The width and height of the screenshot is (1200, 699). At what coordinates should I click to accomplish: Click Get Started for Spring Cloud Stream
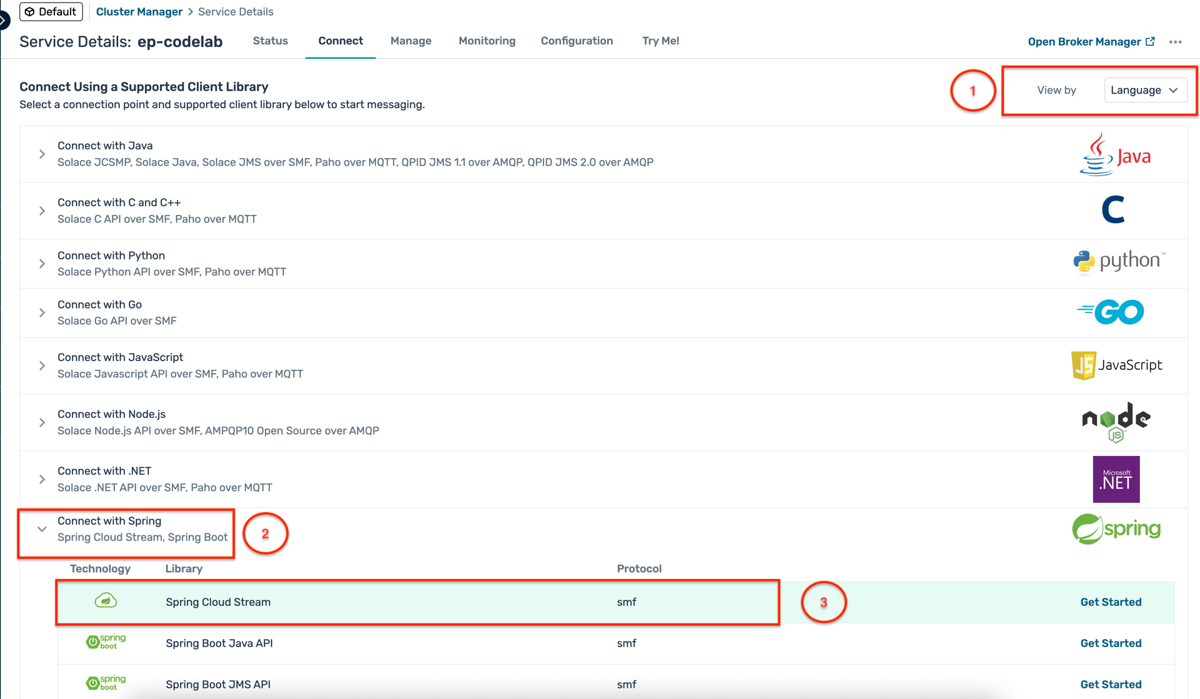(x=1110, y=602)
